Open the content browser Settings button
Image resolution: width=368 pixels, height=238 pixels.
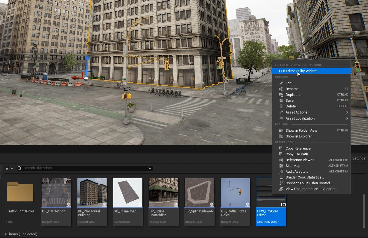tap(358, 158)
